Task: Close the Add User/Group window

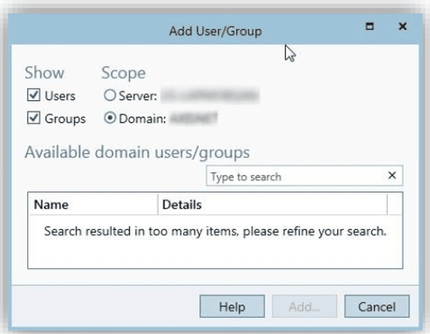Action: [403, 26]
